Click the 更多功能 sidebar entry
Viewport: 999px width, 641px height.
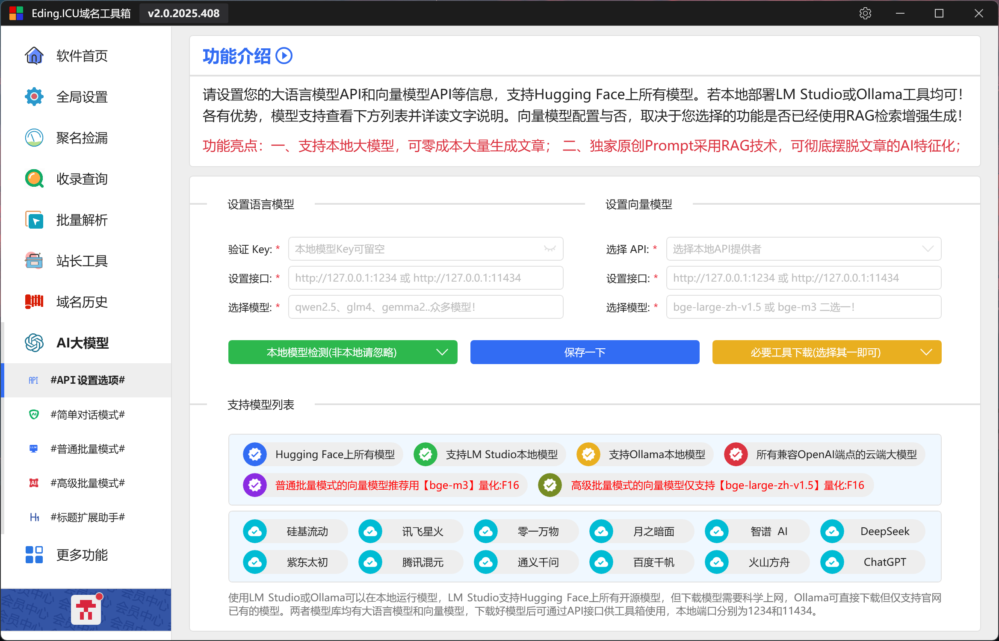82,555
